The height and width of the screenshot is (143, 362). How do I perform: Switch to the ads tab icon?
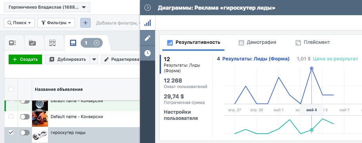73,43
